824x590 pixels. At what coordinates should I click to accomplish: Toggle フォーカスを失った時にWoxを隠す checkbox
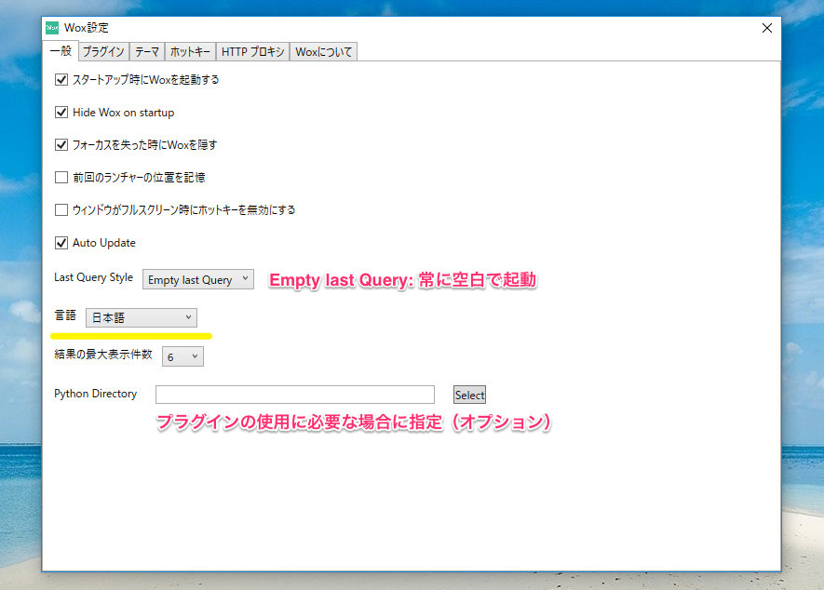coord(61,145)
